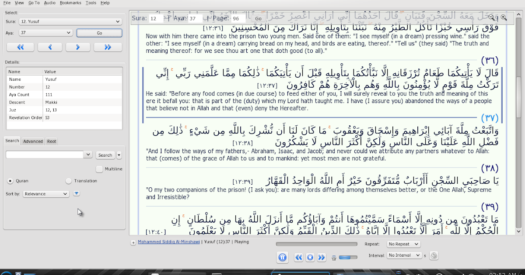Open the File menu
Image resolution: width=525 pixels, height=275 pixels.
[x=7, y=3]
